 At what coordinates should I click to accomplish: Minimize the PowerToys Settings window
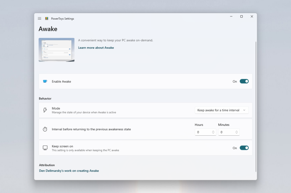(x=231, y=16)
